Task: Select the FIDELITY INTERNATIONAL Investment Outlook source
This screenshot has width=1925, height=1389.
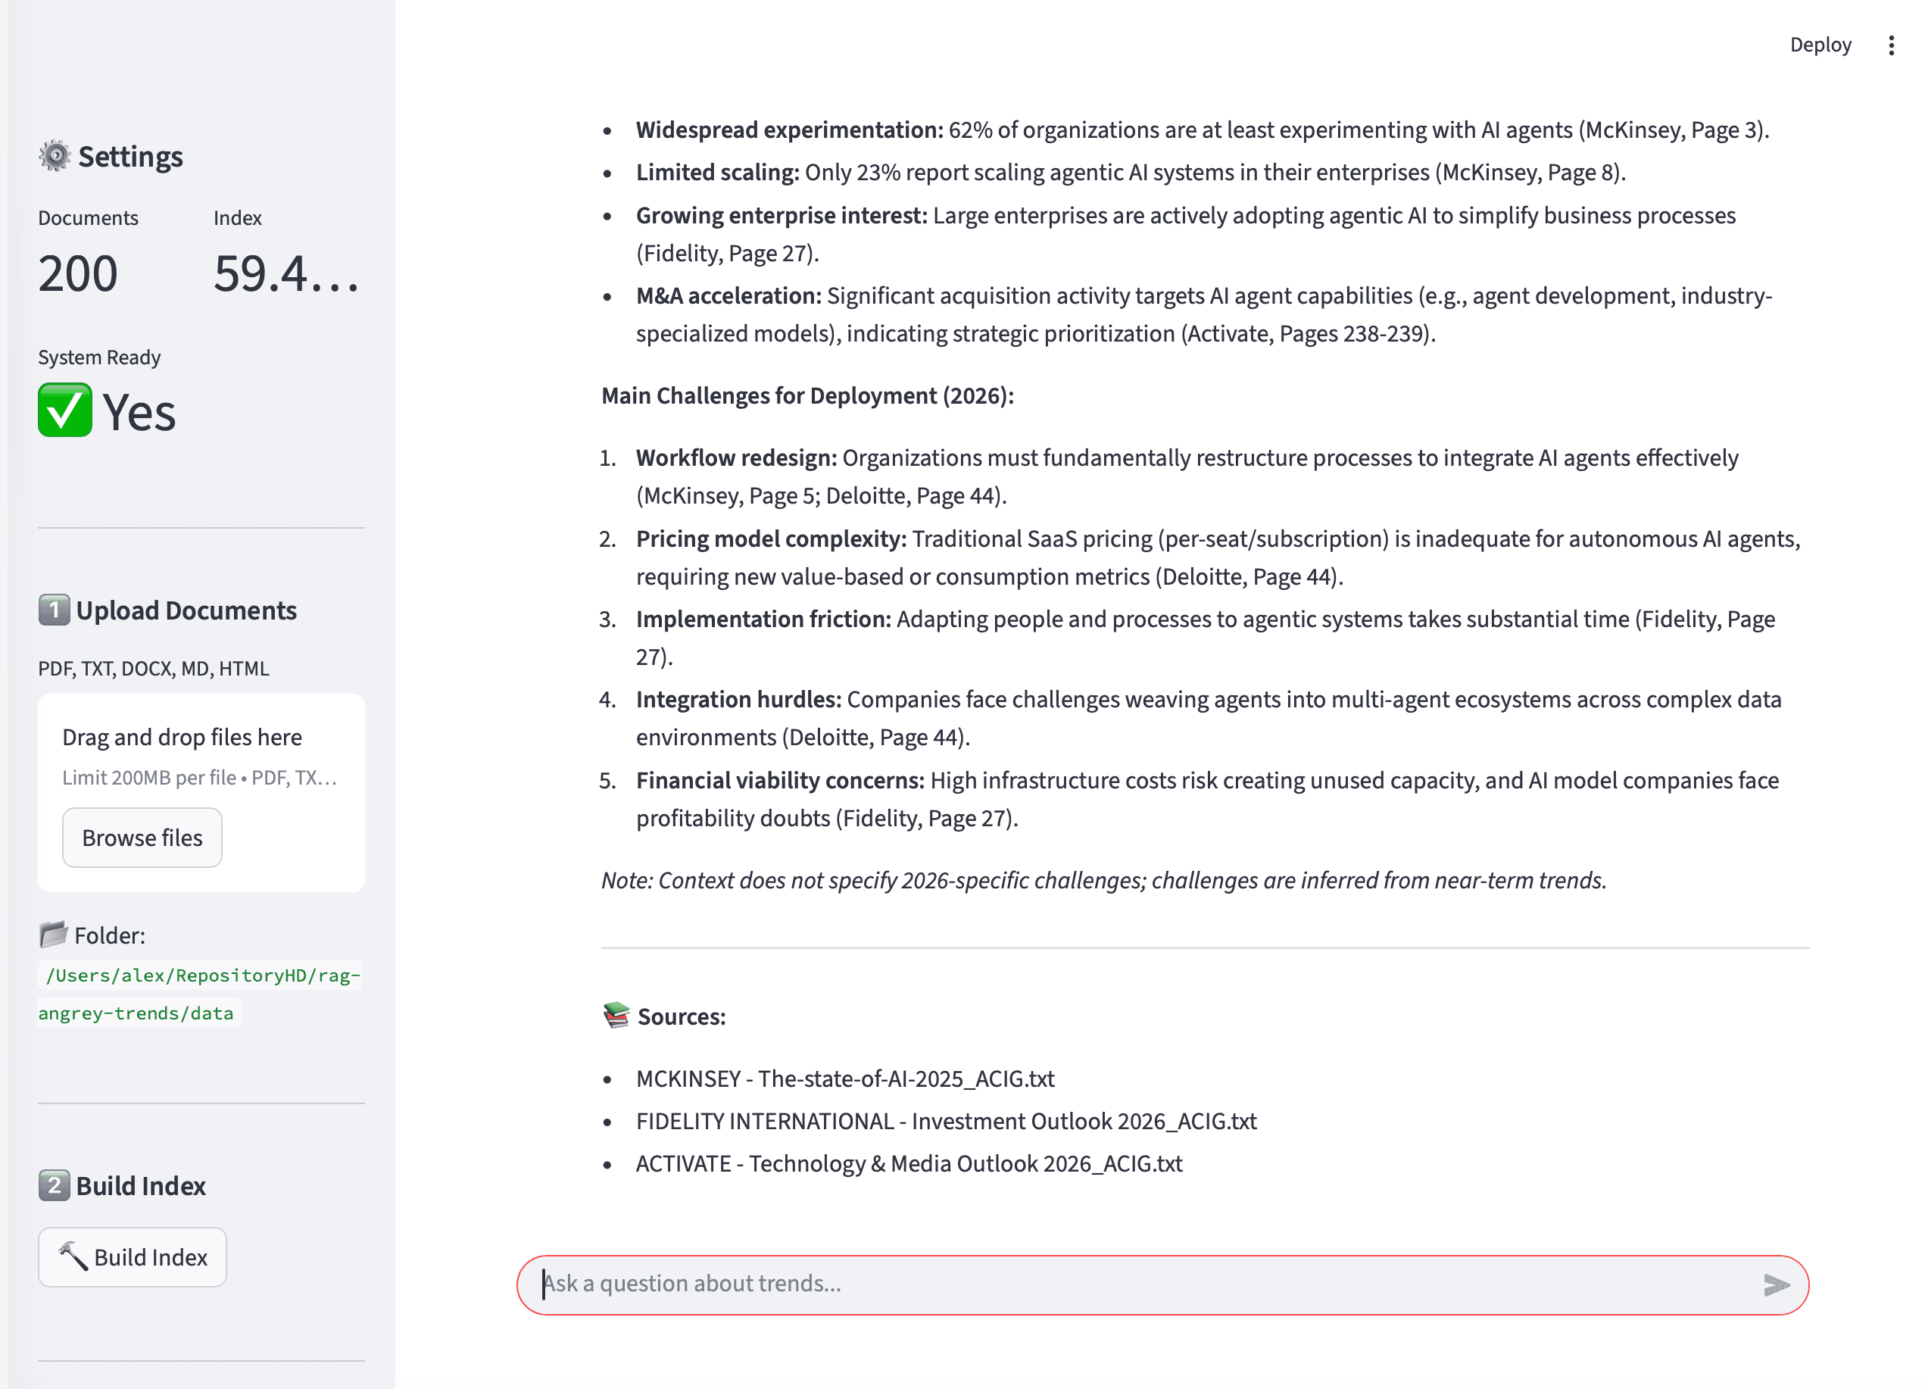Action: click(x=946, y=1121)
